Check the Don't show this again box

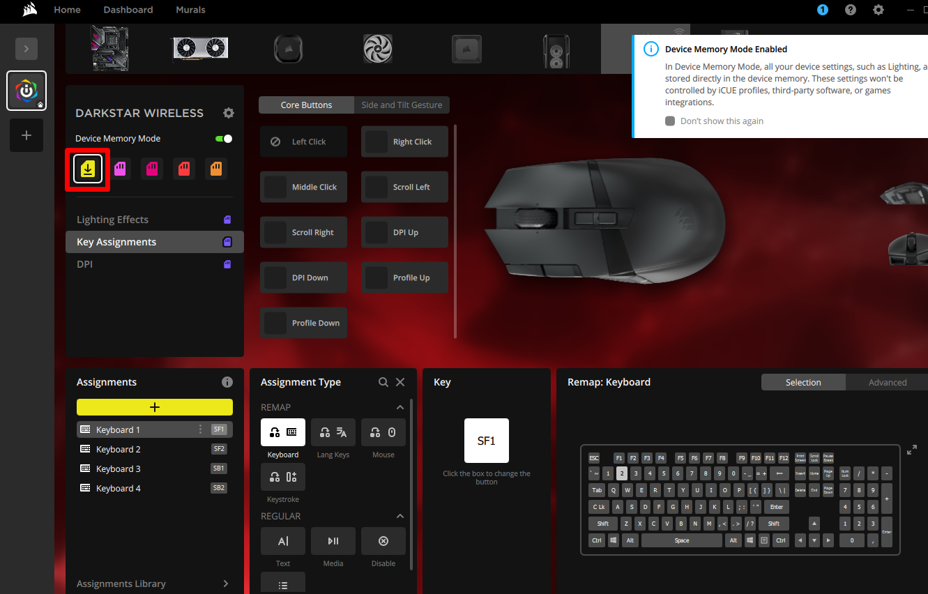(x=669, y=121)
